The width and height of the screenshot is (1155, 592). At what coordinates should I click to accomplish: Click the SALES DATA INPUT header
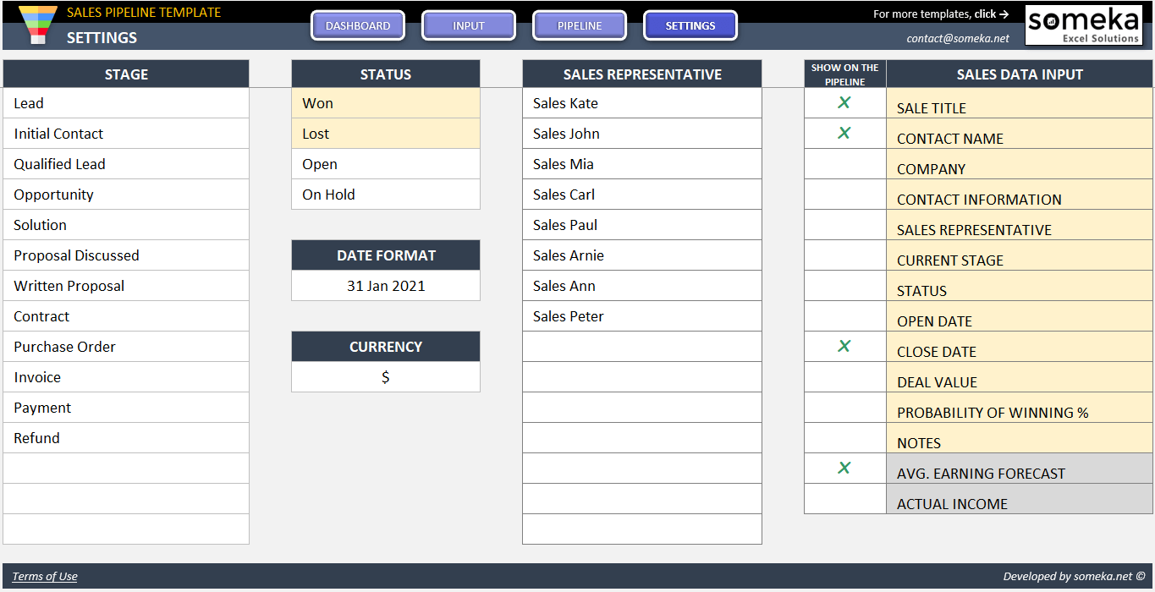coord(1020,74)
